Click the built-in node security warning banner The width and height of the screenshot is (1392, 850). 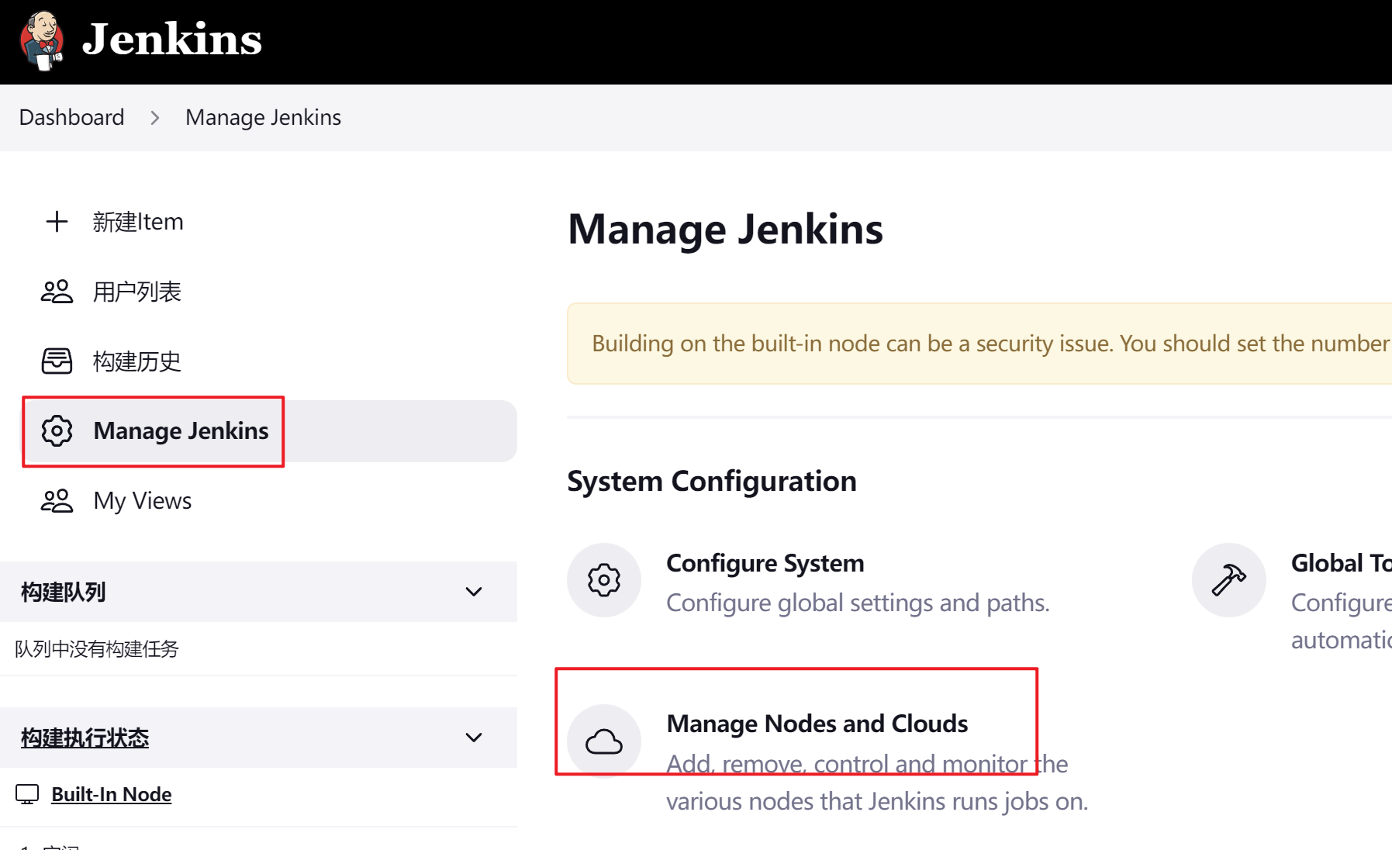pyautogui.click(x=979, y=344)
